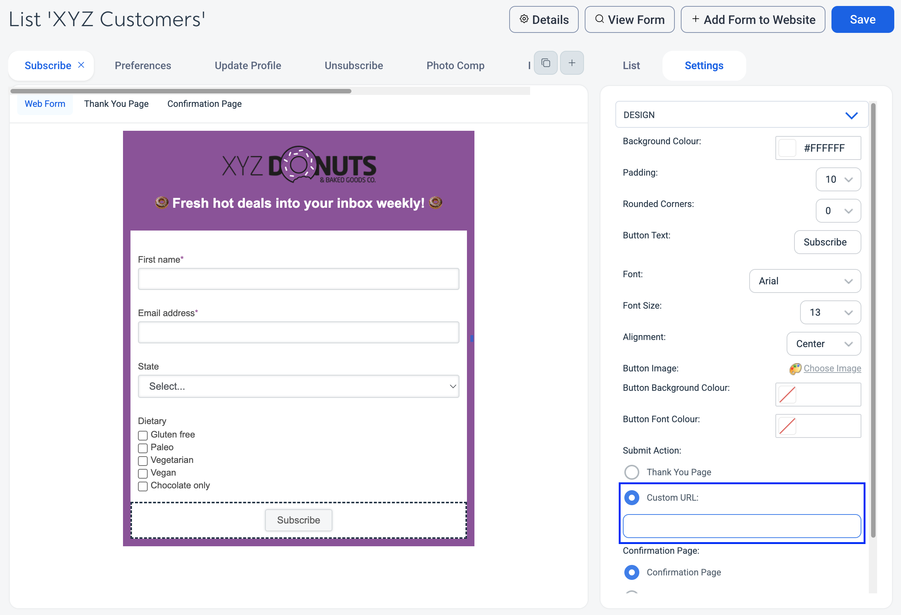Viewport: 901px width, 615px height.
Task: Select Thank You Page submit action
Action: coord(631,472)
